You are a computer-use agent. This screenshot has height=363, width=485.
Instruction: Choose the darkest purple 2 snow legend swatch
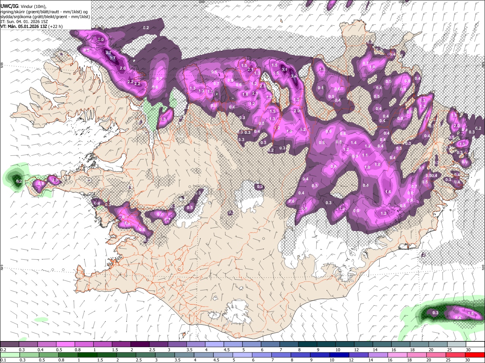click(x=139, y=344)
